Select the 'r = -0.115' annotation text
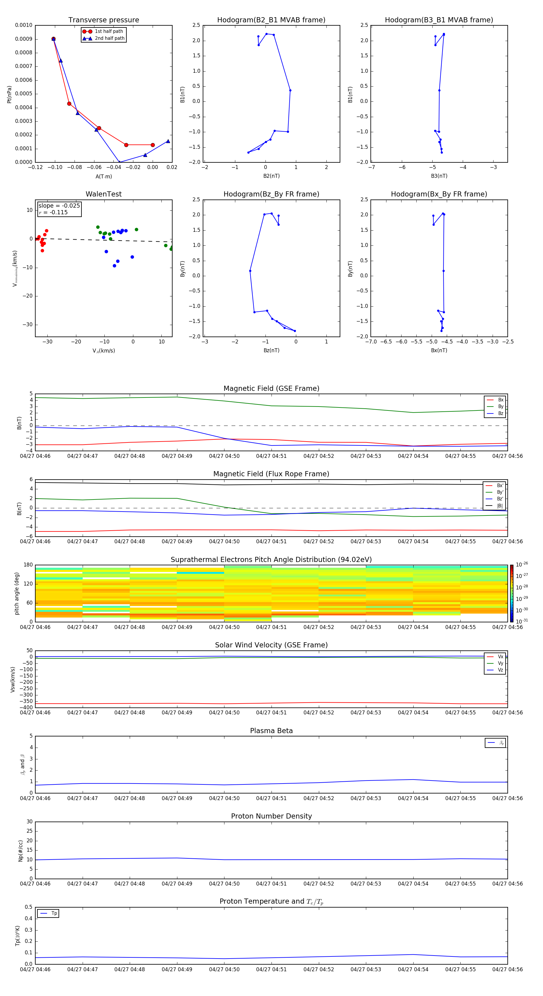Viewport: 543px width, 996px height. [x=53, y=212]
